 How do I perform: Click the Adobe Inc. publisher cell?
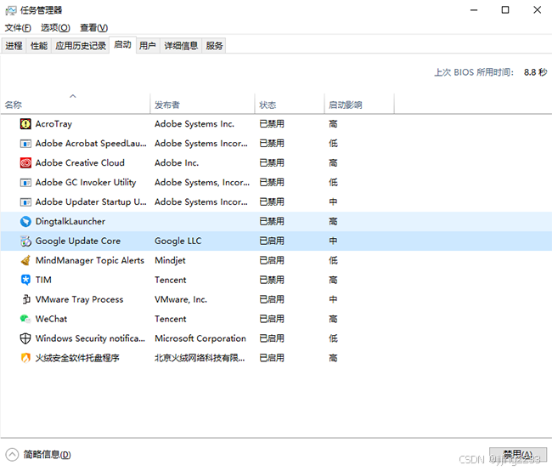click(x=177, y=163)
